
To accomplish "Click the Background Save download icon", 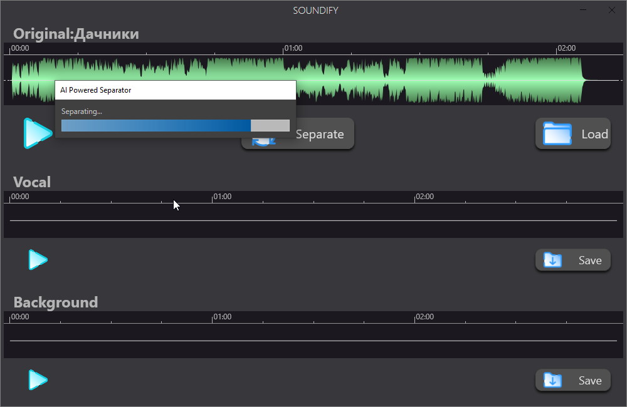I will pos(552,380).
